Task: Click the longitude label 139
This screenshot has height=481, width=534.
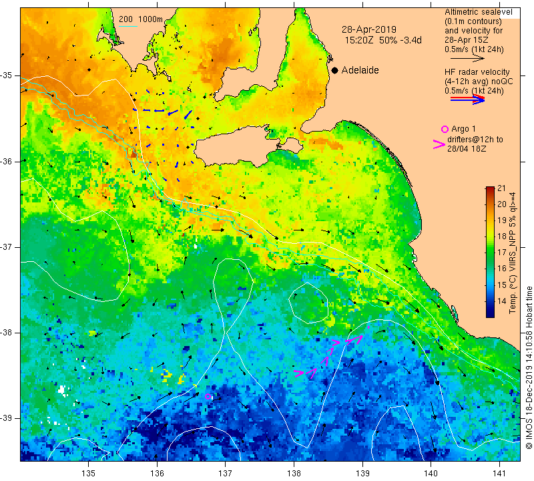Action: click(x=362, y=474)
